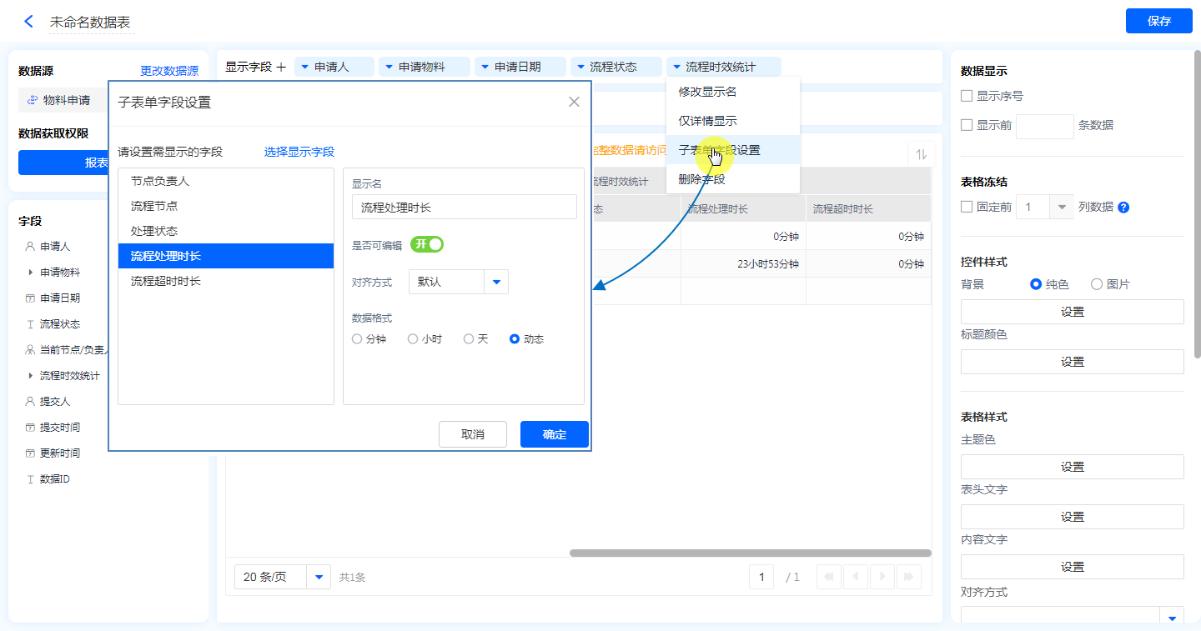Click the 更改数据源 link

pyautogui.click(x=168, y=72)
